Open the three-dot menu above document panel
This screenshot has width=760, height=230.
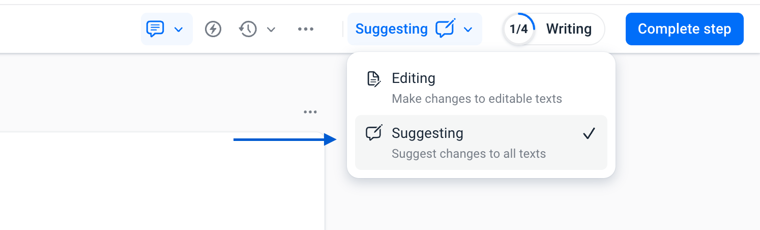(x=310, y=112)
